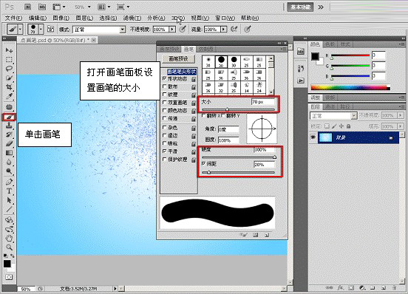Select the Dodge tool

click(x=9, y=171)
